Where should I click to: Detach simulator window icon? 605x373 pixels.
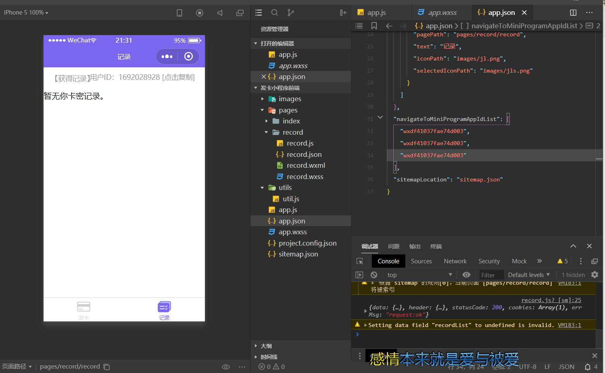pyautogui.click(x=240, y=13)
